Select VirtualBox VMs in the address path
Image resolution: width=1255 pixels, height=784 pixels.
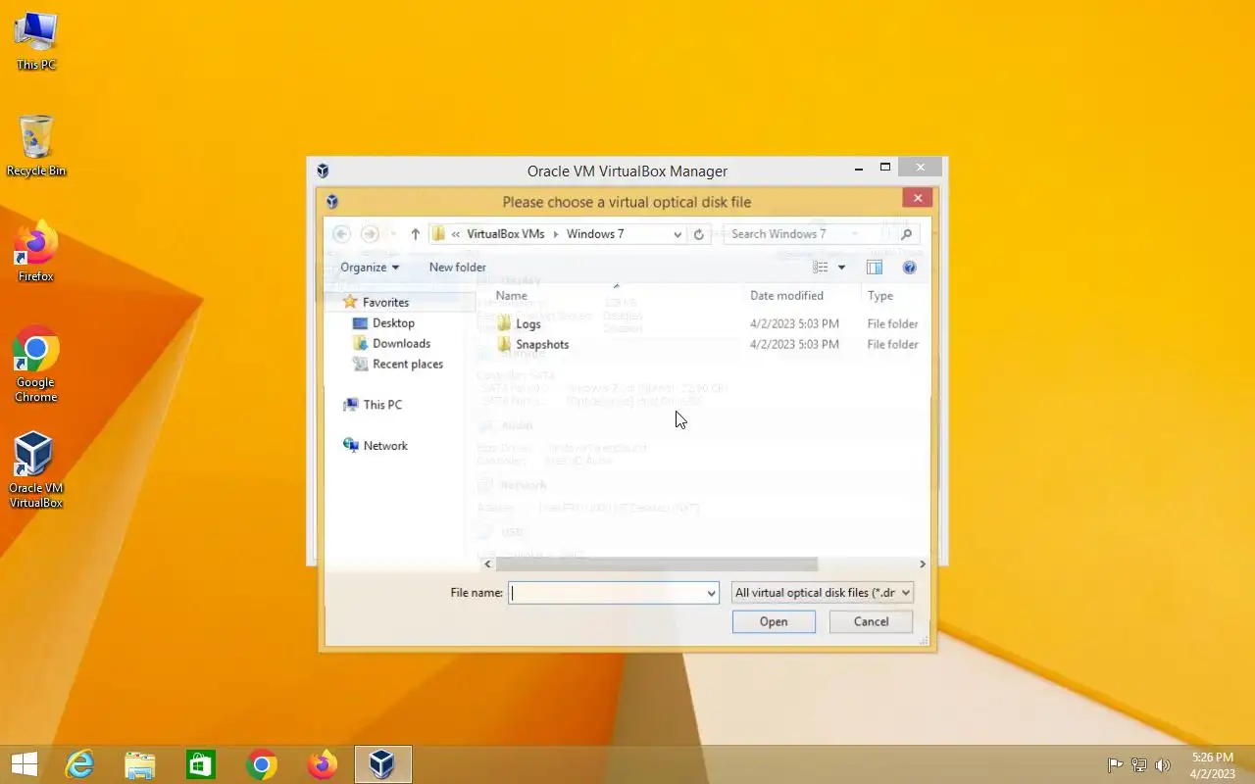[505, 234]
